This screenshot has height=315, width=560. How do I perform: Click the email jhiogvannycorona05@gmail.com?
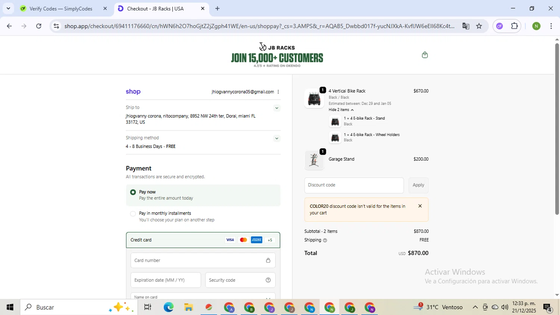point(243,92)
